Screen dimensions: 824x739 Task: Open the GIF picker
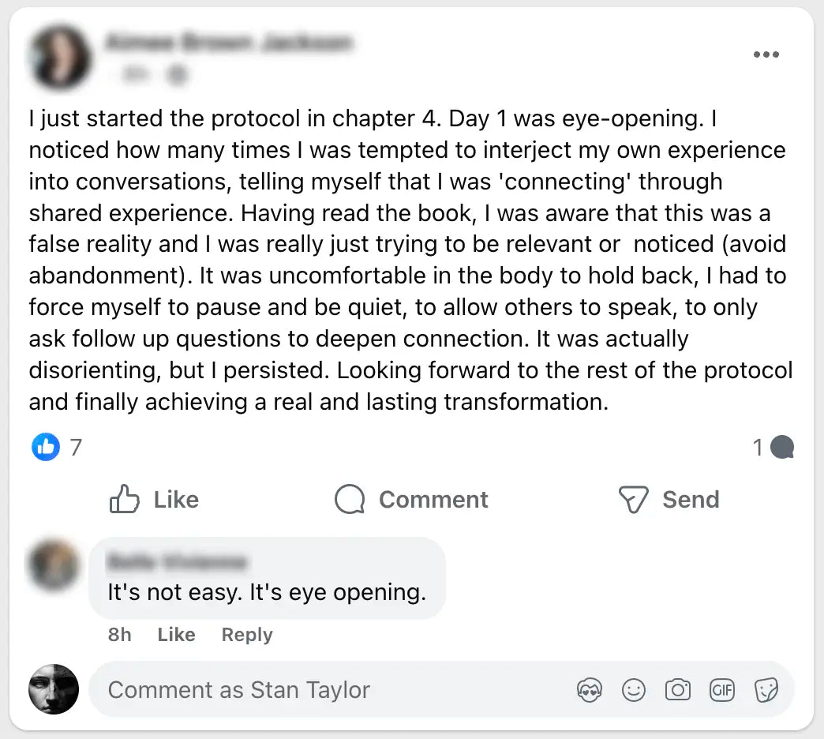tap(722, 691)
